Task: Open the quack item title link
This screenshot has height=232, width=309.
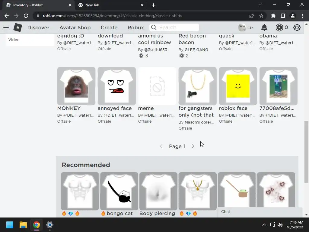Action: [x=226, y=36]
